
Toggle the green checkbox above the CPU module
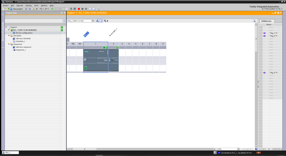tap(107, 48)
